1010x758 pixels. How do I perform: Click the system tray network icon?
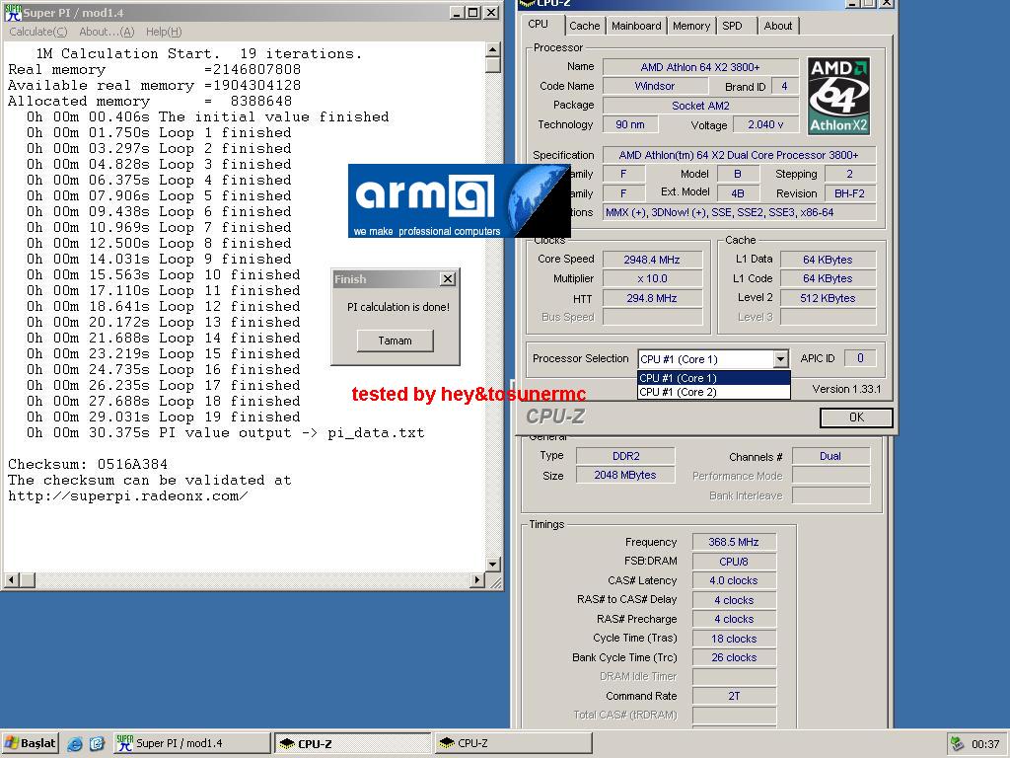[957, 744]
